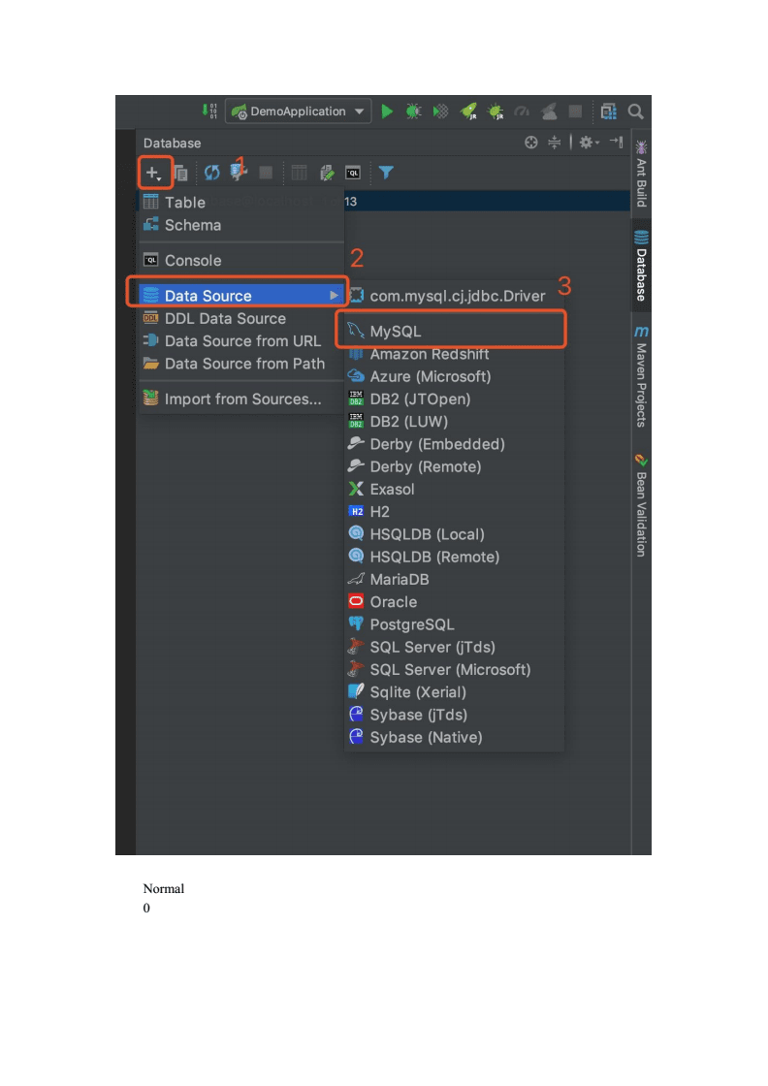
Task: Select Sqlite (Xerial) data source
Action: click(x=454, y=692)
